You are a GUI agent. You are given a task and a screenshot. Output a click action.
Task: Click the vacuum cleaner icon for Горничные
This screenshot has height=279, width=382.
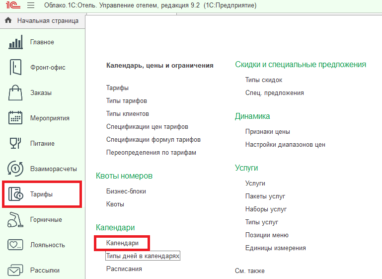tap(15, 219)
